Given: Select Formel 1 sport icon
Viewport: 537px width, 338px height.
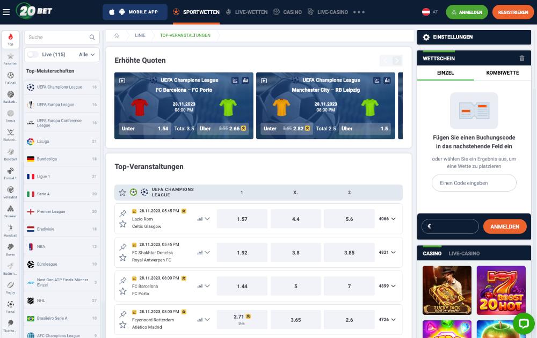Looking at the screenshot, I should click(x=10, y=173).
